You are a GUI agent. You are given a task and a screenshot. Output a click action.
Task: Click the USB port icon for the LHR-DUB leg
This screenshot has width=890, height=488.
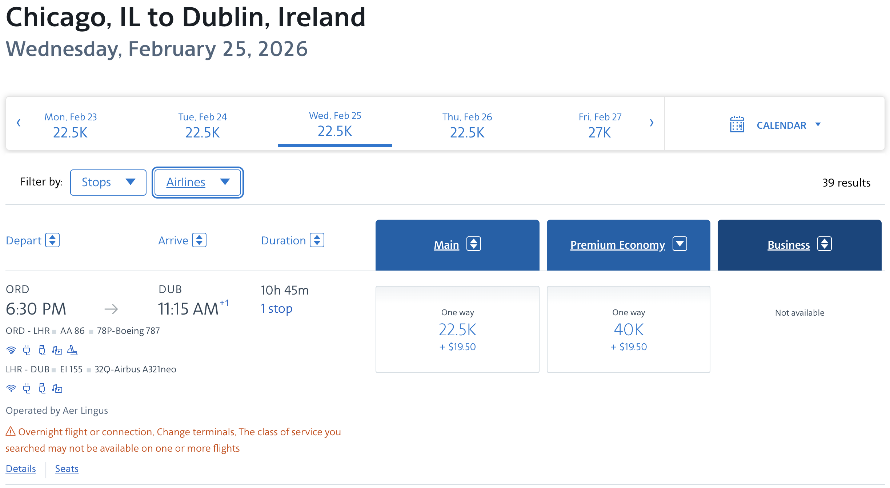pyautogui.click(x=42, y=388)
